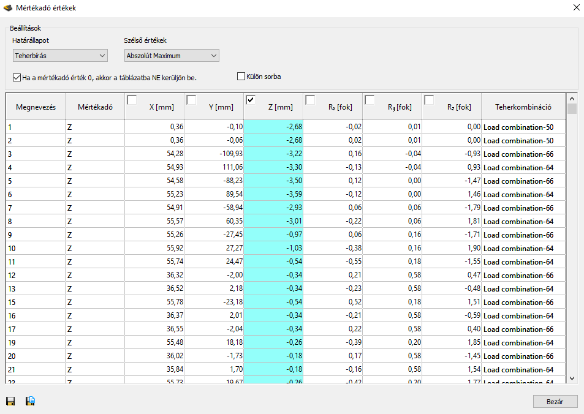Click Y value -109,93 in row 3
584x414 pixels.
tap(214, 154)
